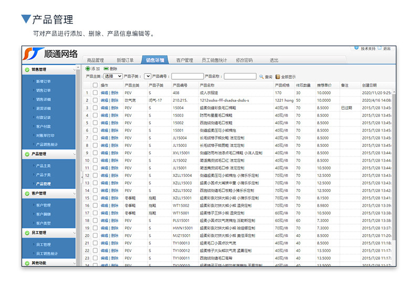This screenshot has width=420, height=295.
Task: Click the green check icon of 其他功能
Action: [27, 263]
